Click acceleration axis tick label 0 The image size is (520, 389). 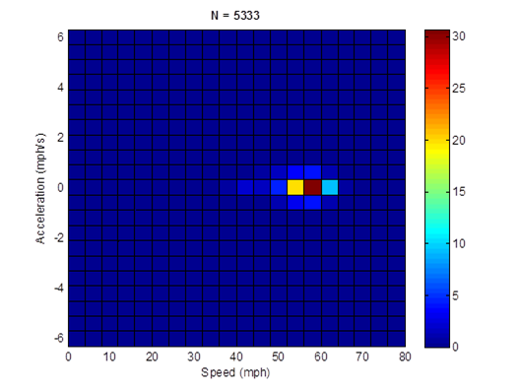coord(60,188)
